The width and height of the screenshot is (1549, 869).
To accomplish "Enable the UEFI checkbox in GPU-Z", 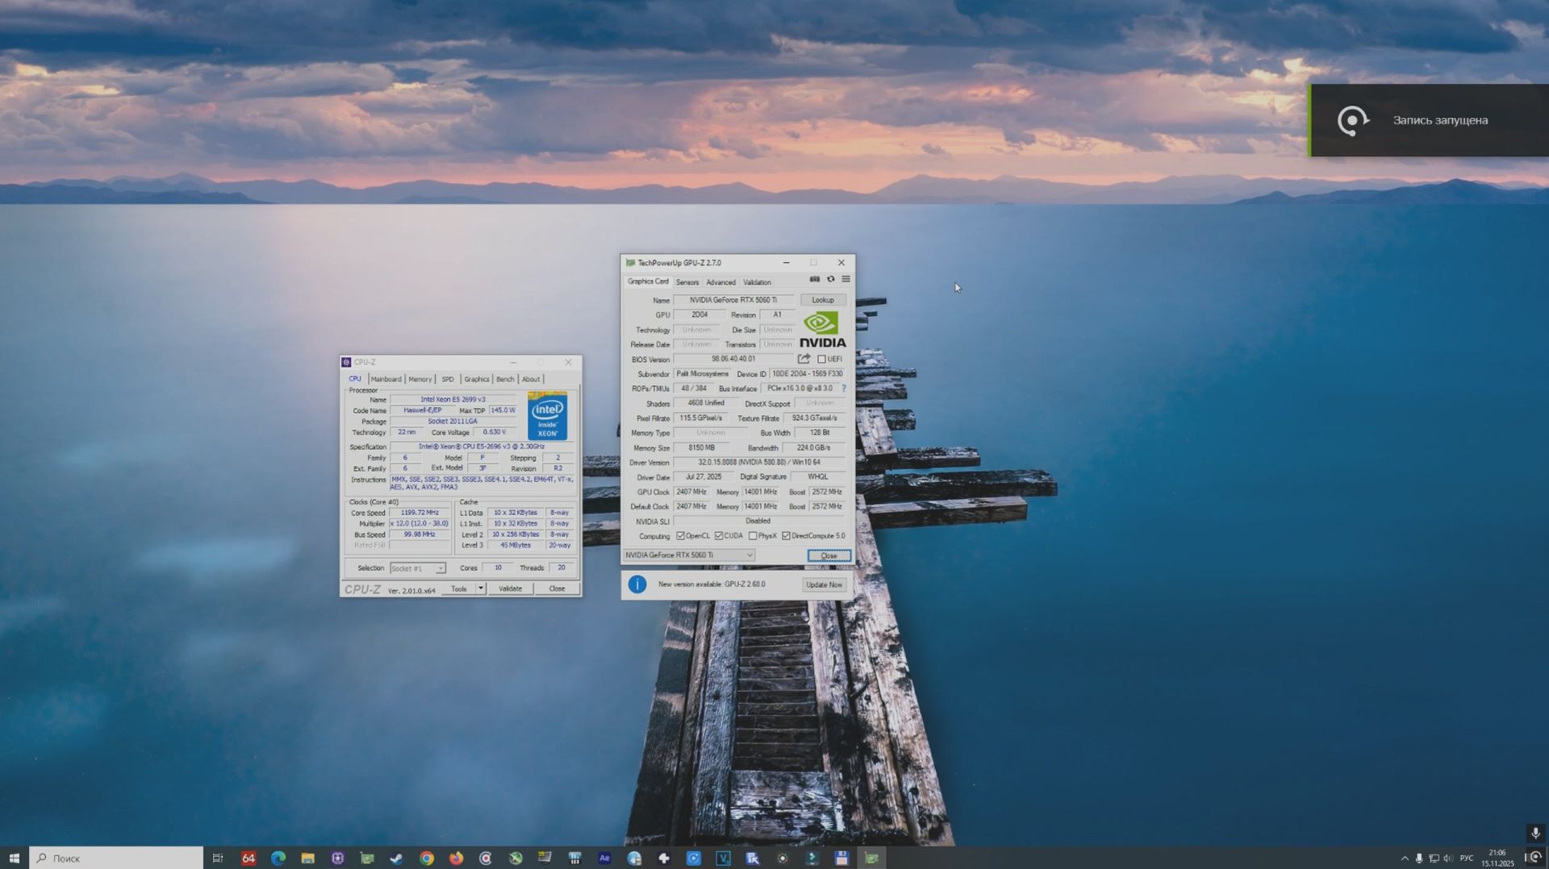I will click(x=820, y=359).
